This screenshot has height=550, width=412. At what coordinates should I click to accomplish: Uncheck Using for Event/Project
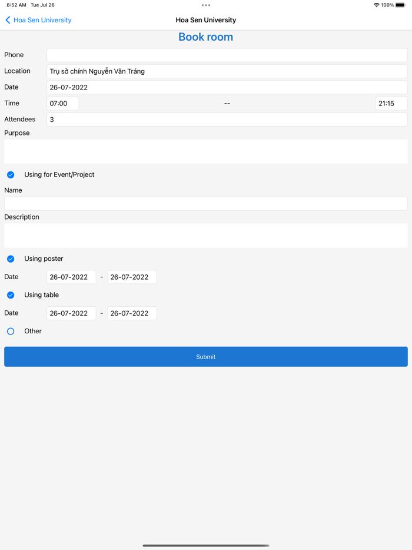click(x=11, y=175)
